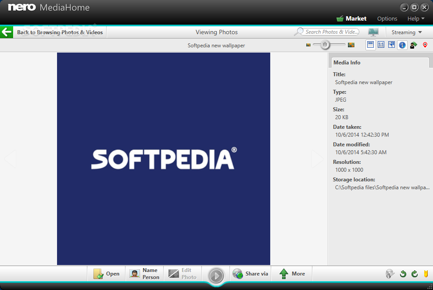Click the '1000 x 1000' resolution value
Image resolution: width=433 pixels, height=290 pixels.
pyautogui.click(x=349, y=170)
